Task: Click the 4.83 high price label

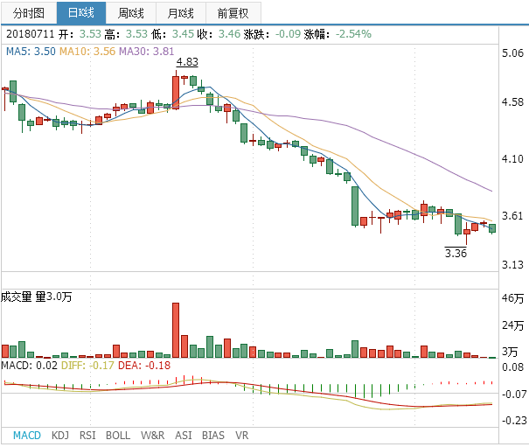Action: click(187, 62)
